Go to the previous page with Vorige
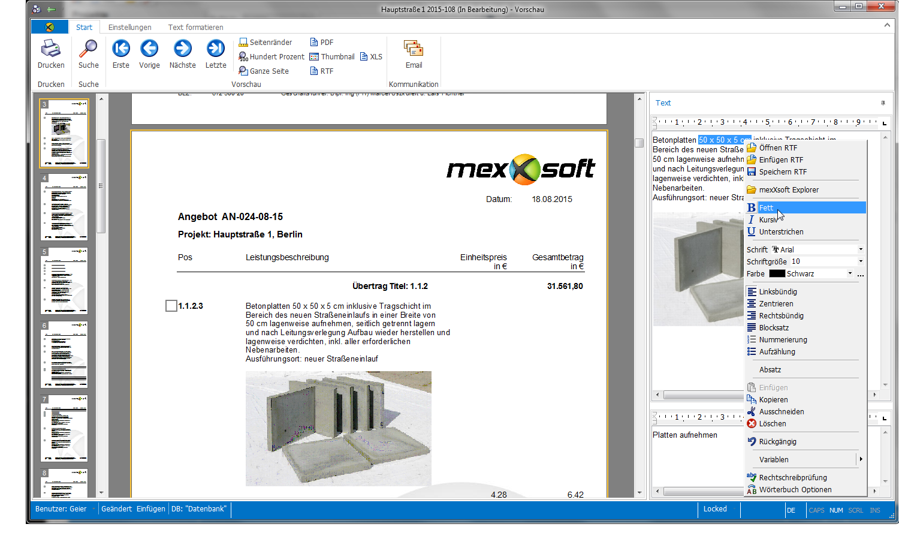This screenshot has height=536, width=899. pyautogui.click(x=149, y=54)
